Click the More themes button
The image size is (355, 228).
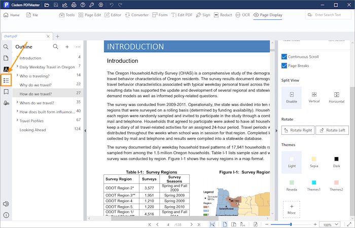292,209
